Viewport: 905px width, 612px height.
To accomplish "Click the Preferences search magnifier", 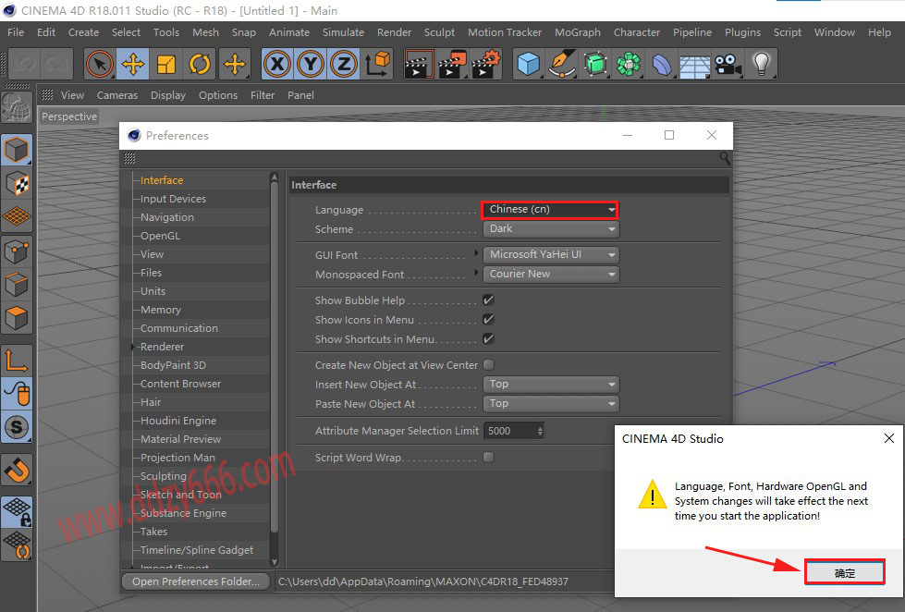I will coord(725,158).
